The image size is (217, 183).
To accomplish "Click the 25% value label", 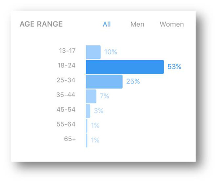I will coord(133,81).
